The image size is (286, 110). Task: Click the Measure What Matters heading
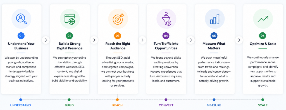[214, 46]
